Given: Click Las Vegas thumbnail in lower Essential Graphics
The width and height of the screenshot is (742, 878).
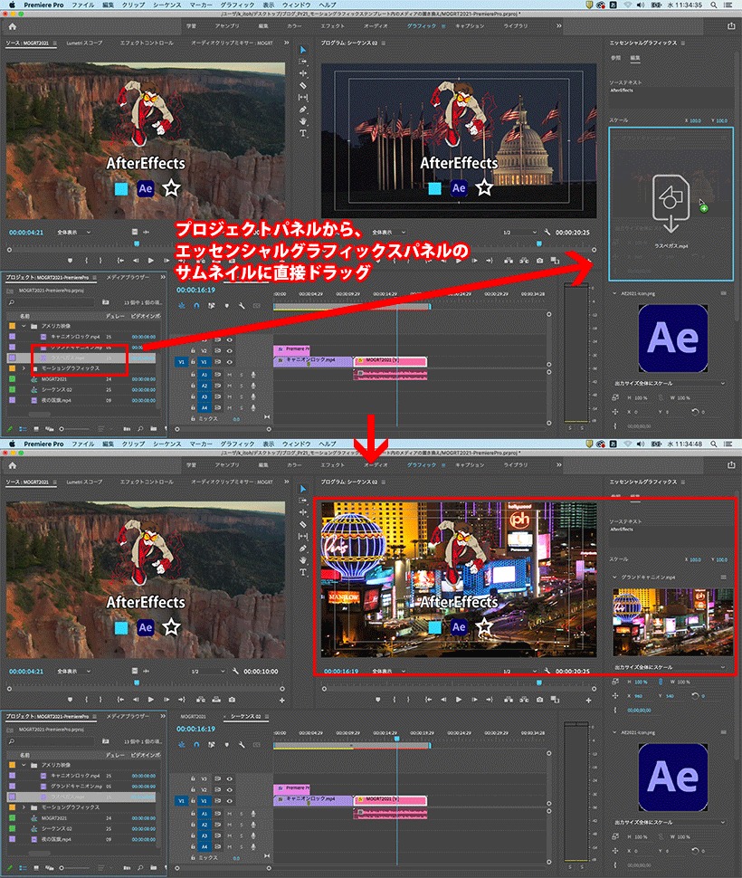Looking at the screenshot, I should click(672, 622).
